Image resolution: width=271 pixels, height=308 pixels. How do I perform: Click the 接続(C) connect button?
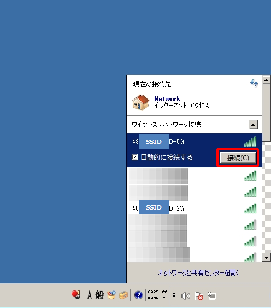[x=238, y=158]
